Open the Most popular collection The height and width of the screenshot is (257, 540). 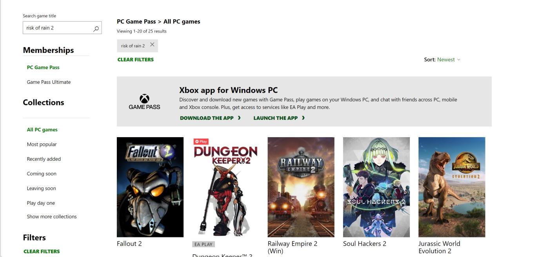point(42,145)
